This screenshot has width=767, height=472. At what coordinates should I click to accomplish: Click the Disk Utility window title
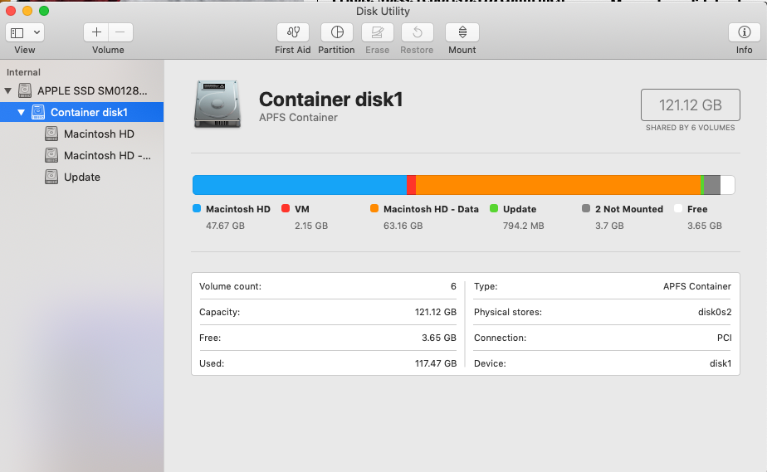coord(383,11)
